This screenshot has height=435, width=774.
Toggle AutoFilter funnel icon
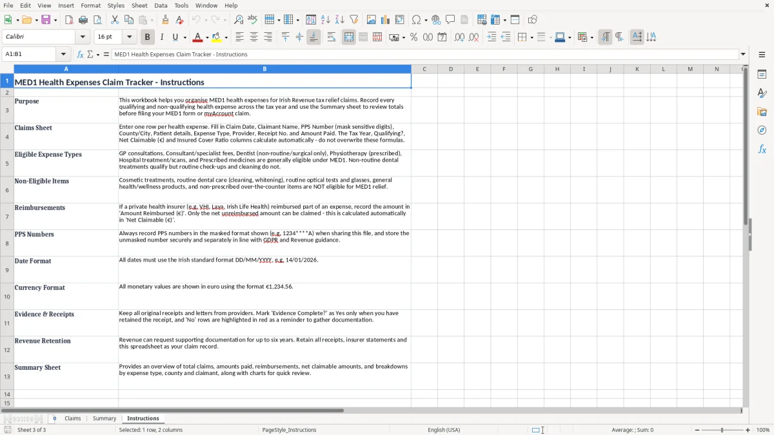(353, 20)
